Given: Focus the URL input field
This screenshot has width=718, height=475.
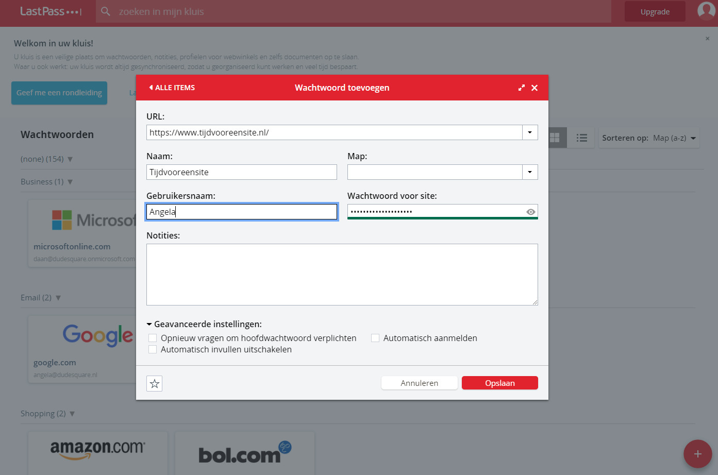Looking at the screenshot, I should pyautogui.click(x=335, y=132).
